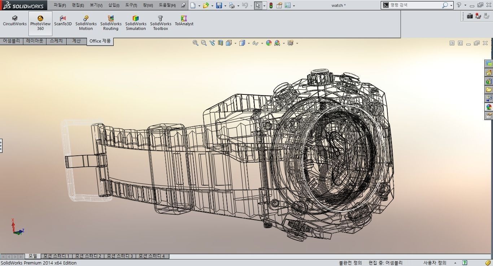
Task: Click the Select arrow tool
Action: 258,5
